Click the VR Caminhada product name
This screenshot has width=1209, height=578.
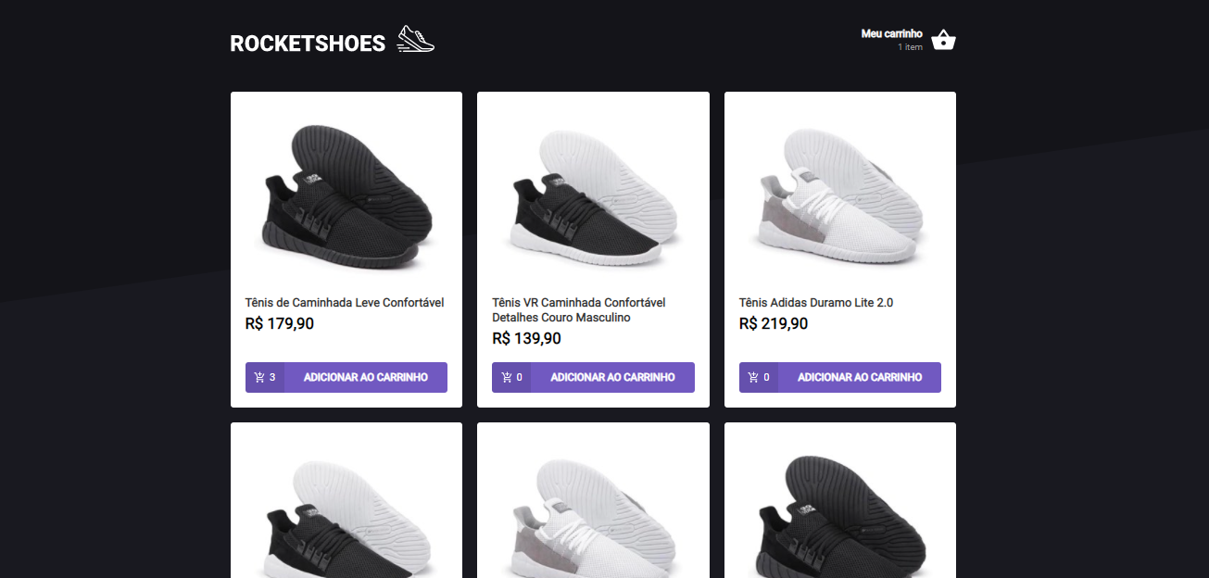[579, 309]
